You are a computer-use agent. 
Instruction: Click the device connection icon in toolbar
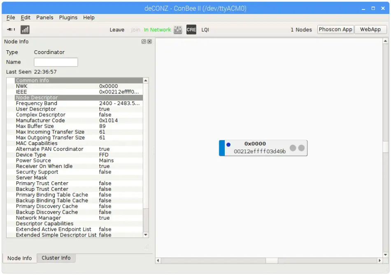tap(10, 29)
